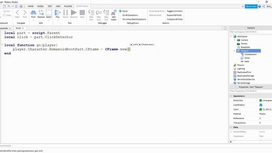Click Expand All Folds

(x=174, y=15)
